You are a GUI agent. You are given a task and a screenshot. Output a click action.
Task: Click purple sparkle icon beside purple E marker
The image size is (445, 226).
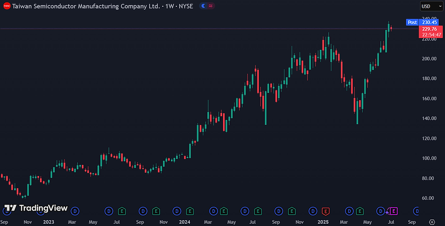[x=387, y=212]
